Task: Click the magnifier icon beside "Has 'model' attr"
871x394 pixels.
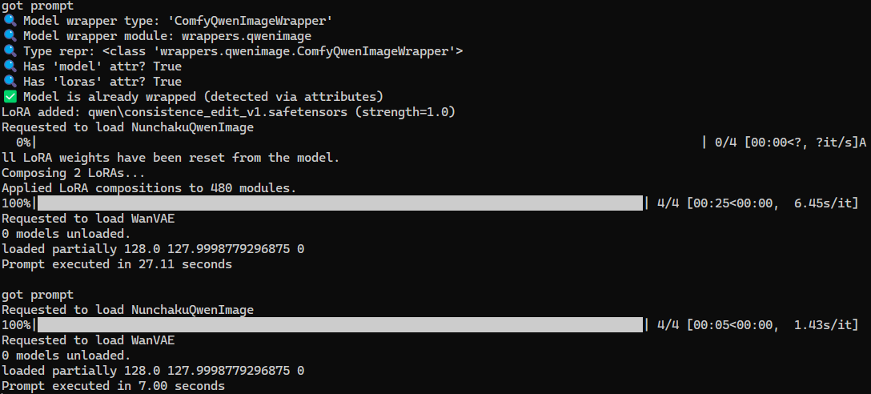Action: pyautogui.click(x=10, y=66)
